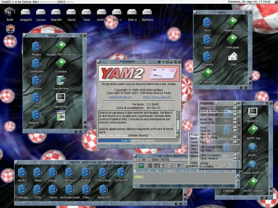Open the Block menu in the popup
This screenshot has width=278, height=208.
tap(194, 138)
